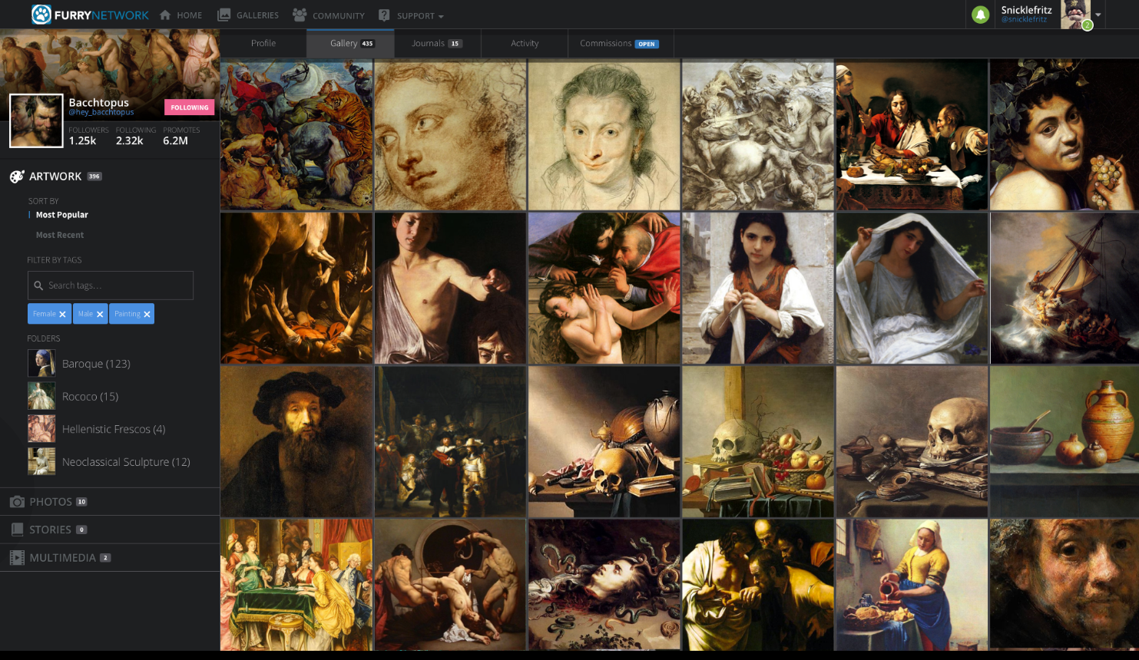Open the boy holding severed head painting
Viewport: 1139px width, 660px height.
click(x=450, y=288)
